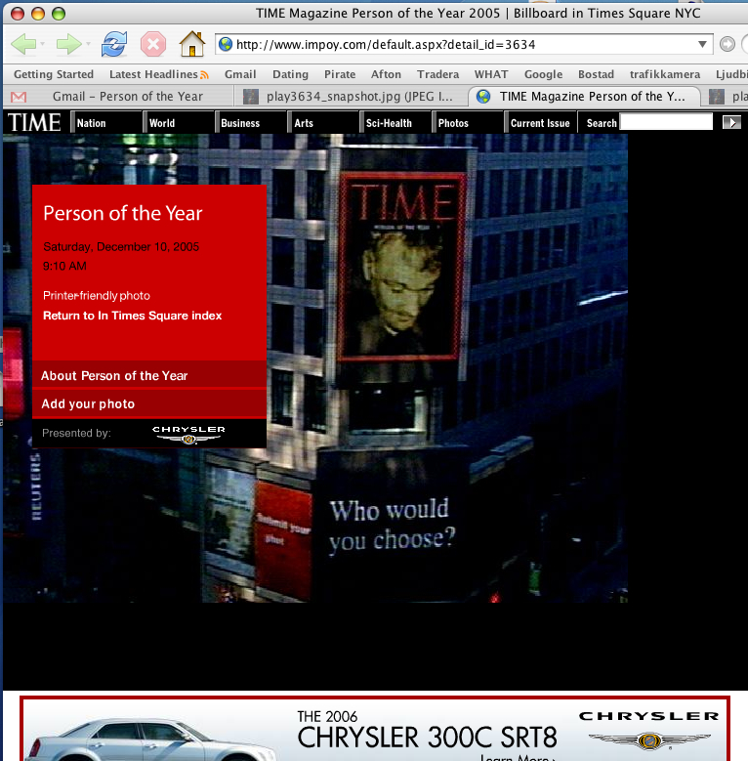Open the Gmail bookmark in bookmarks bar

(x=240, y=74)
